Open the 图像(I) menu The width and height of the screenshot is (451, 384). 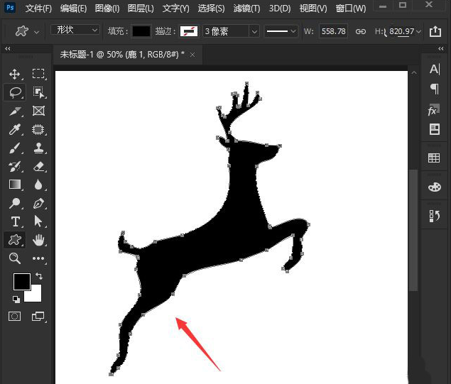(107, 9)
